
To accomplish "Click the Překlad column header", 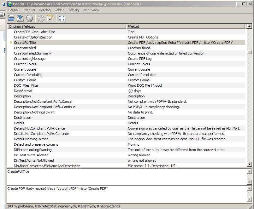I will point(186,26).
